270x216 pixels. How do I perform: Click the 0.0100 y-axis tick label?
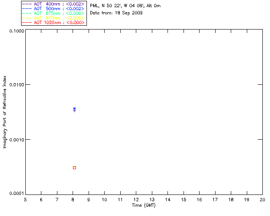(x=17, y=85)
